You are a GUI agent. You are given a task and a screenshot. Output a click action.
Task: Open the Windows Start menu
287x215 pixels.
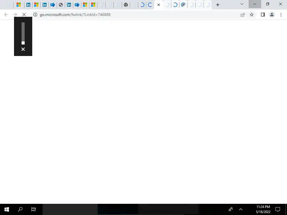click(x=7, y=209)
